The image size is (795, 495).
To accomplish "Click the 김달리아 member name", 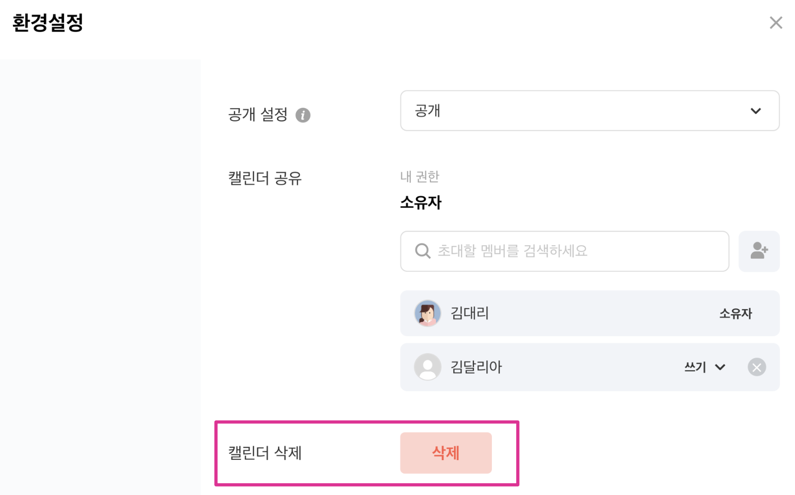I will click(476, 367).
